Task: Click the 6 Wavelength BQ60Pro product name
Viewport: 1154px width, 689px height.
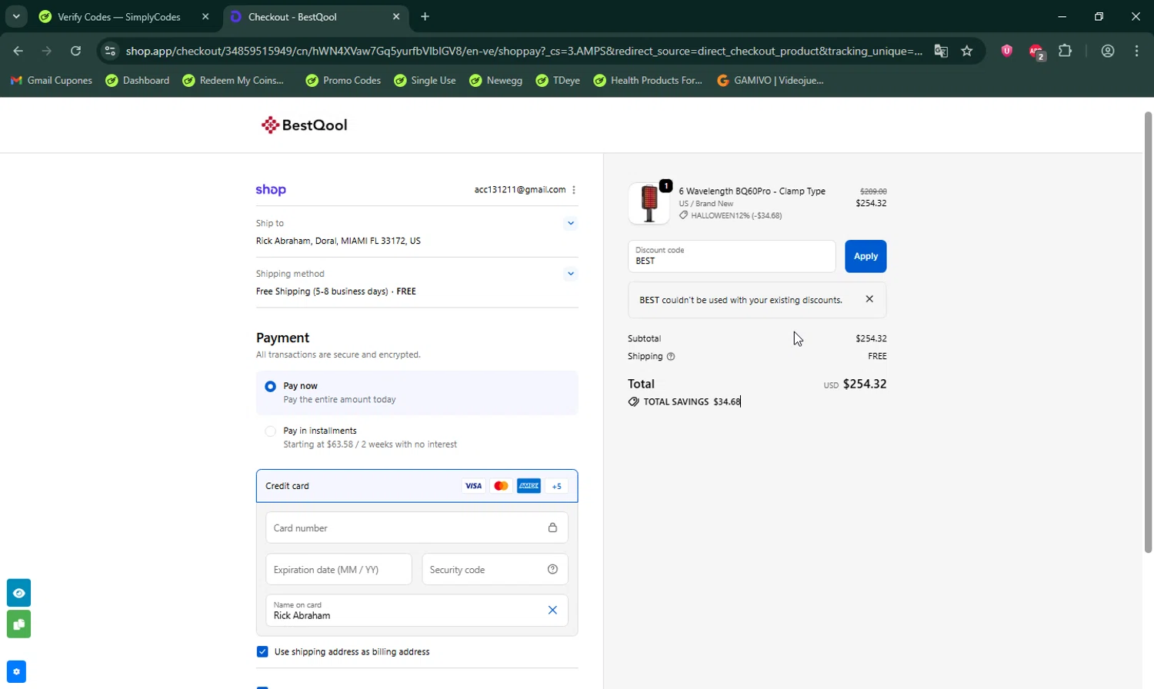Action: 752,191
